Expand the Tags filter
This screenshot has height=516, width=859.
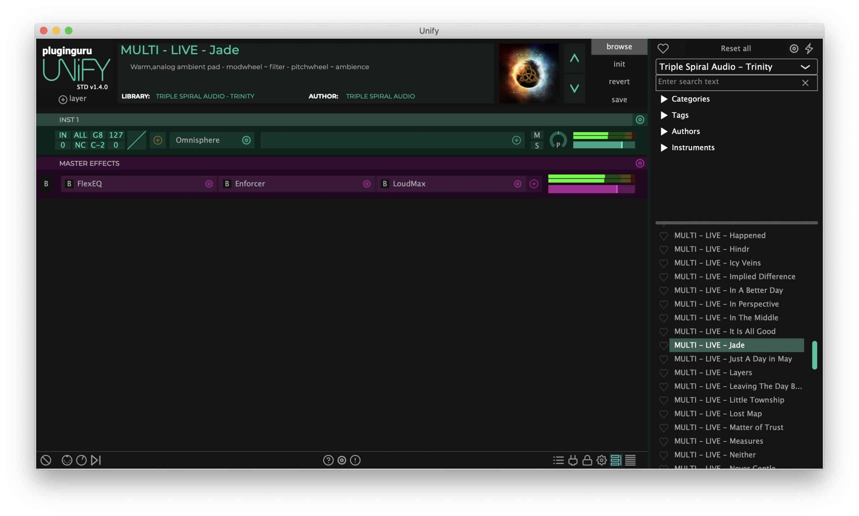(663, 115)
